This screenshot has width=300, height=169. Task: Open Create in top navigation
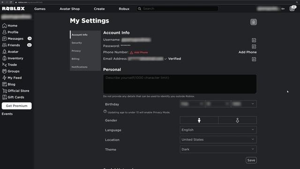(x=99, y=9)
